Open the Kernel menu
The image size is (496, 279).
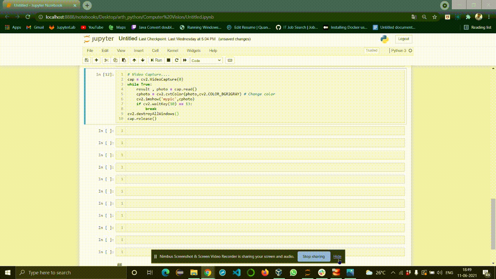click(x=173, y=51)
